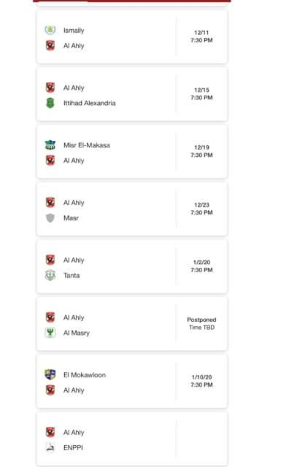281x467 pixels.
Task: Open the ENPPI team name
Action: point(73,447)
